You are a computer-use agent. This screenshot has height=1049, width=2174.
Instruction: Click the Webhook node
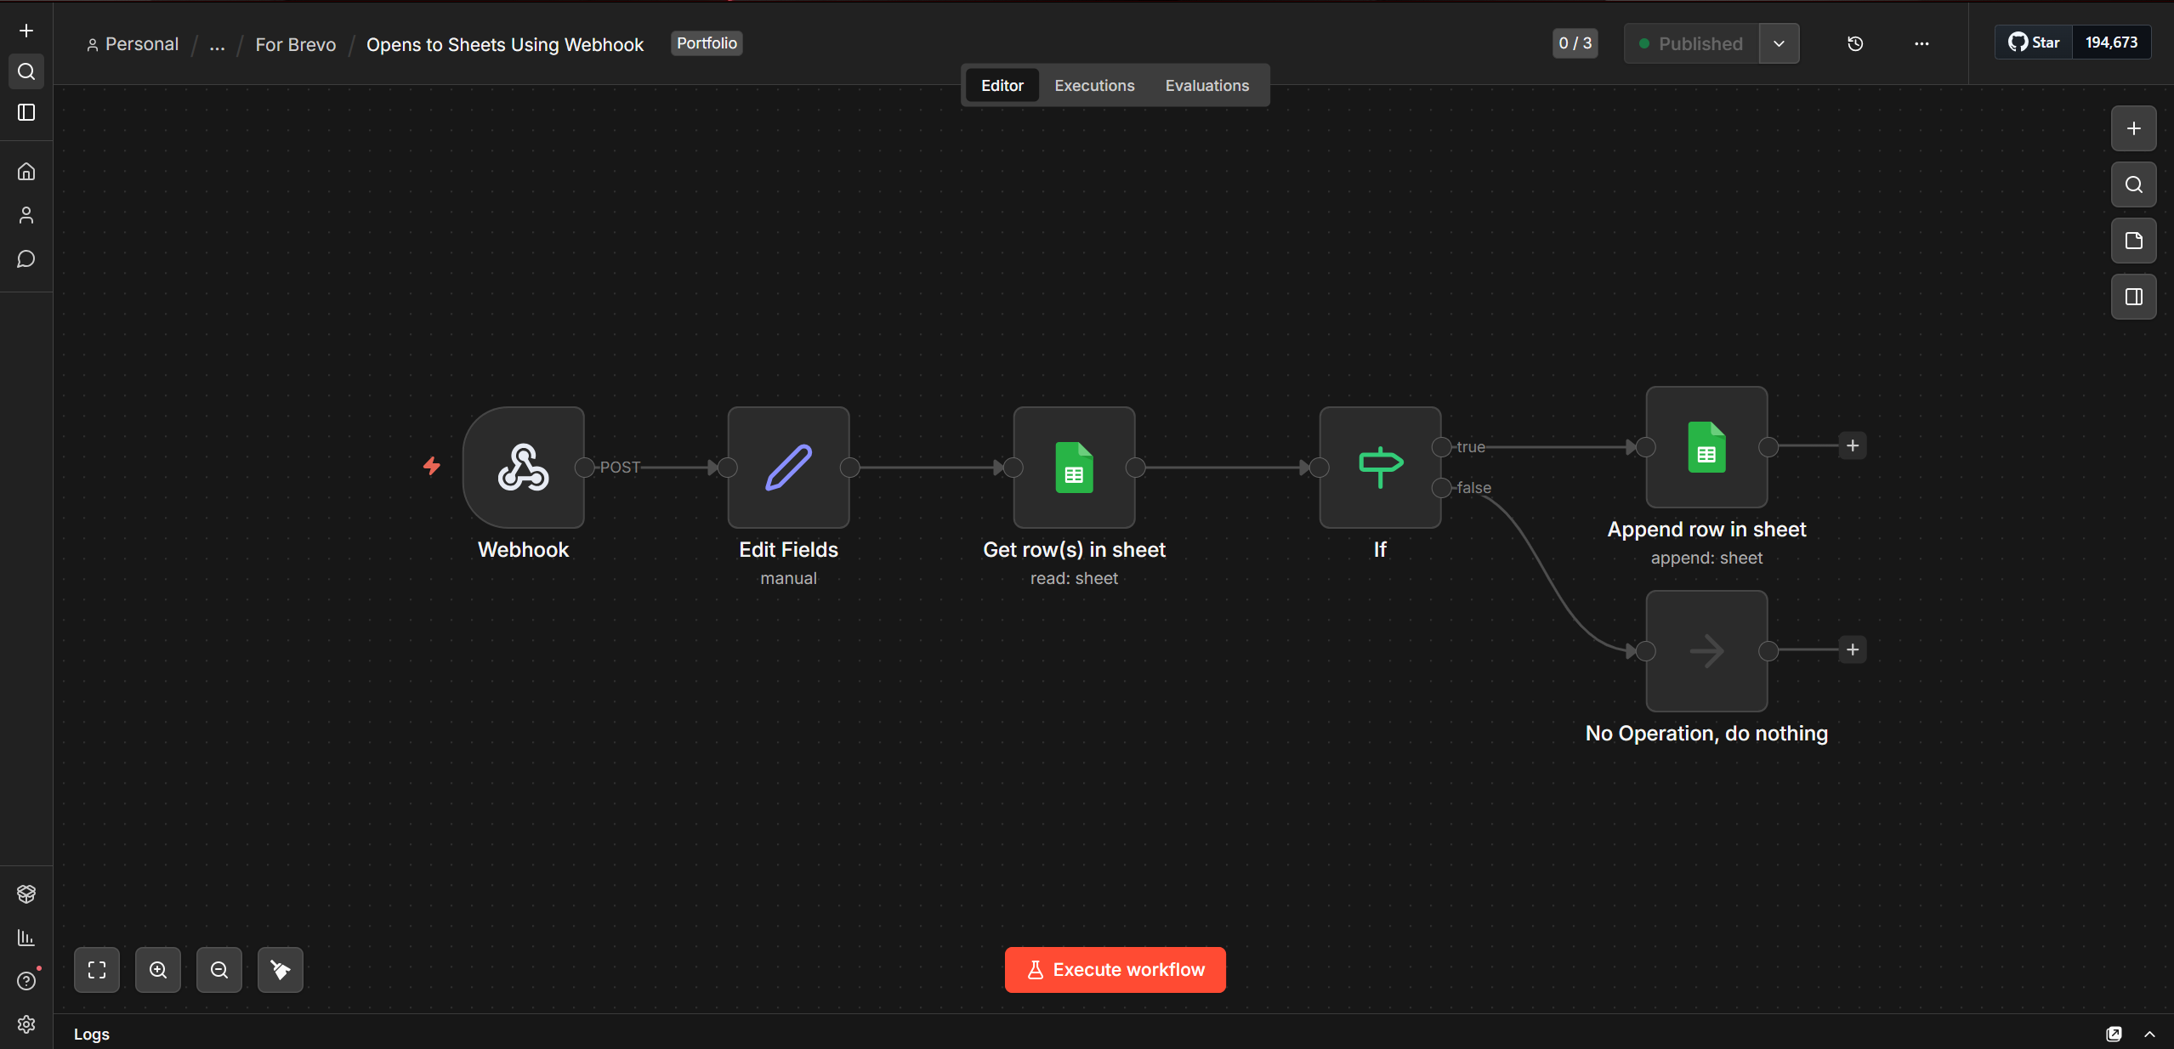click(524, 468)
